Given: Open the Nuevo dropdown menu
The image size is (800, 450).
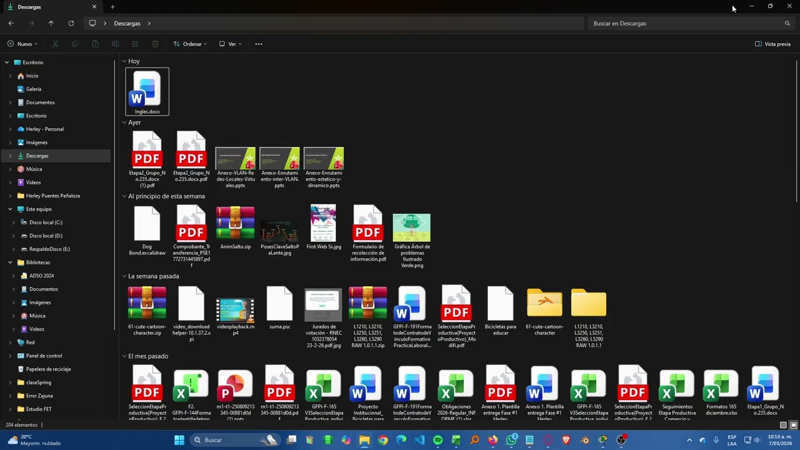Looking at the screenshot, I should (x=22, y=44).
